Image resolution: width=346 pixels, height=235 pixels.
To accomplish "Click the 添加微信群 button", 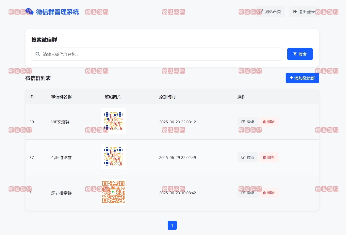I will tap(302, 78).
